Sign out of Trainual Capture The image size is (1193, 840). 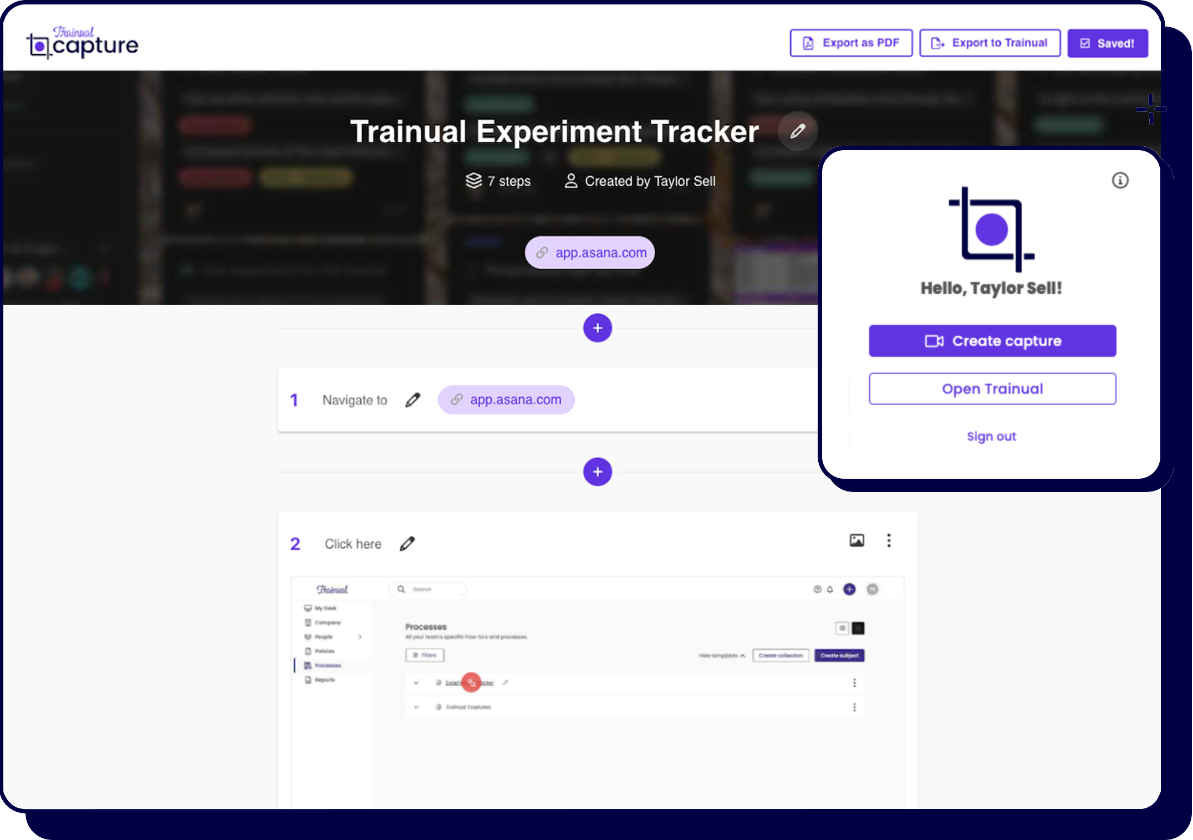[x=992, y=436]
